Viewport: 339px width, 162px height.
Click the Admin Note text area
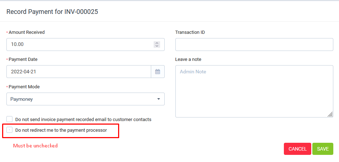tap(254, 91)
